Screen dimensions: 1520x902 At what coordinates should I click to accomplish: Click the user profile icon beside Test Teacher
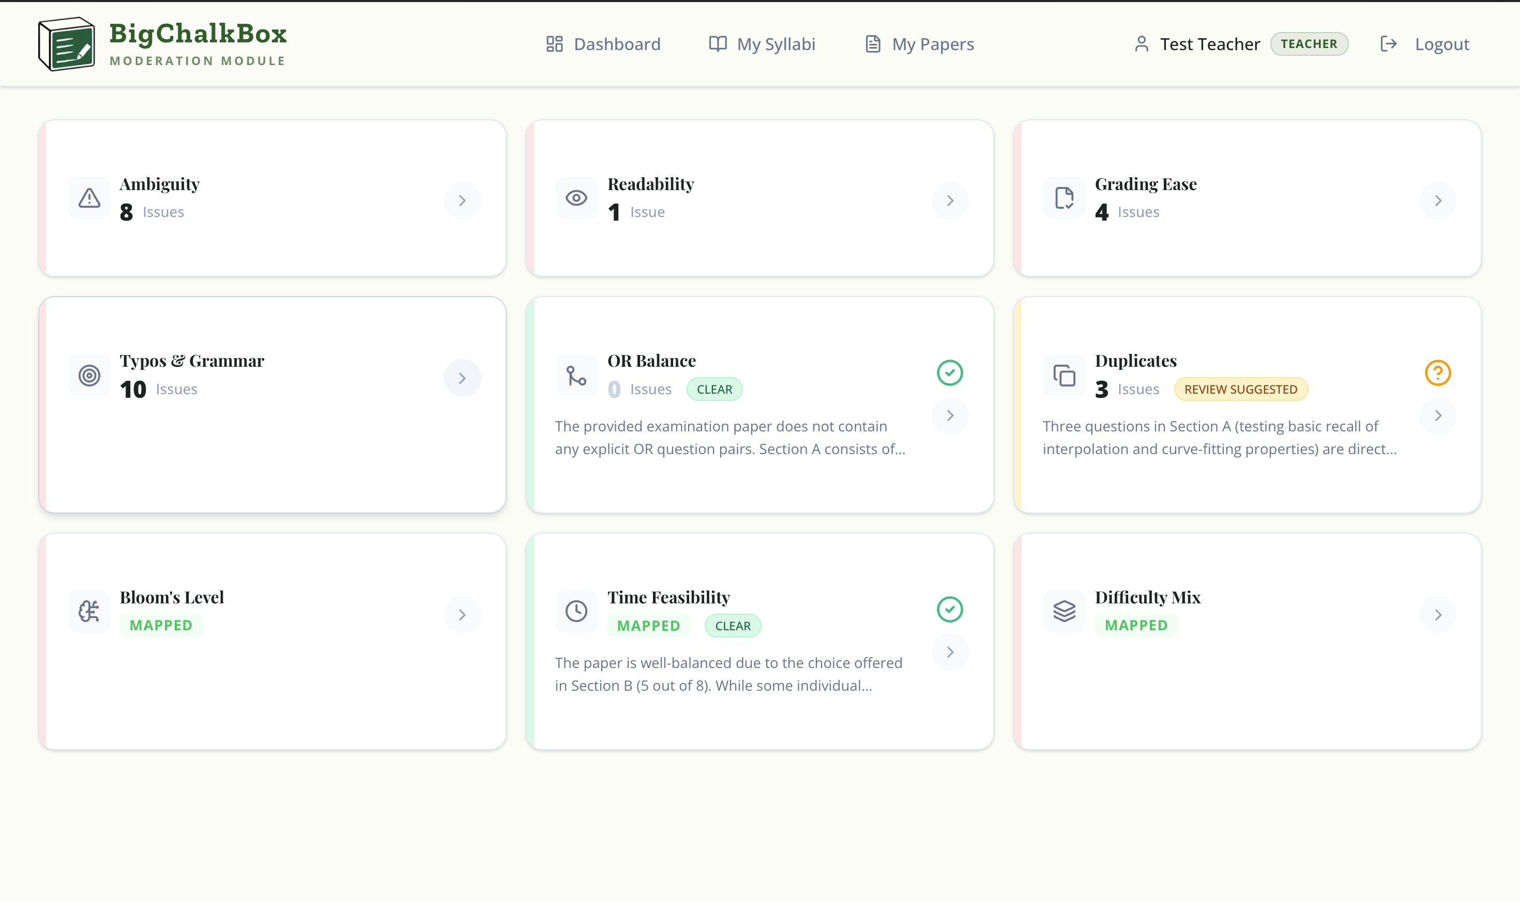coord(1141,44)
